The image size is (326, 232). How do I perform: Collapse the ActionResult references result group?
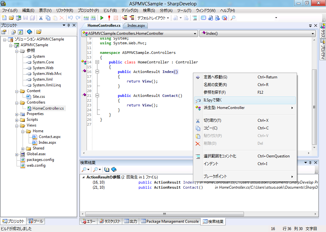[83, 177]
